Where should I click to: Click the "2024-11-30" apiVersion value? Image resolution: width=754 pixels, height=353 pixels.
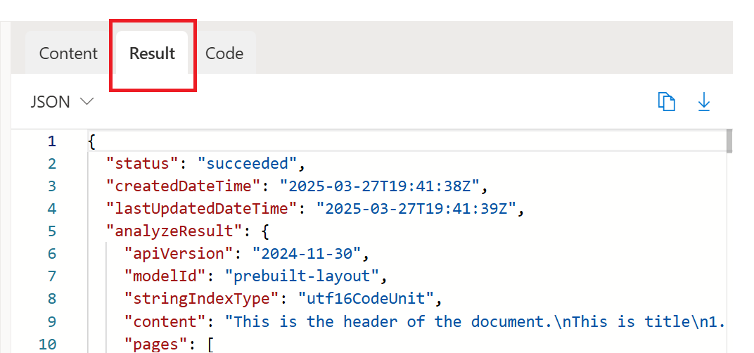[x=307, y=254]
